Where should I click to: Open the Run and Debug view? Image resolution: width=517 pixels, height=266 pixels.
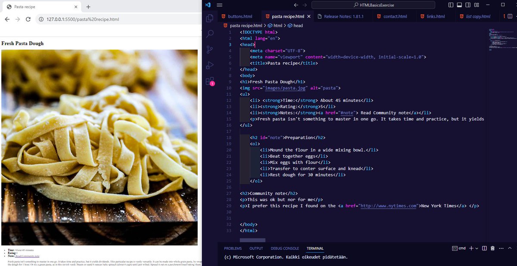pos(210,65)
